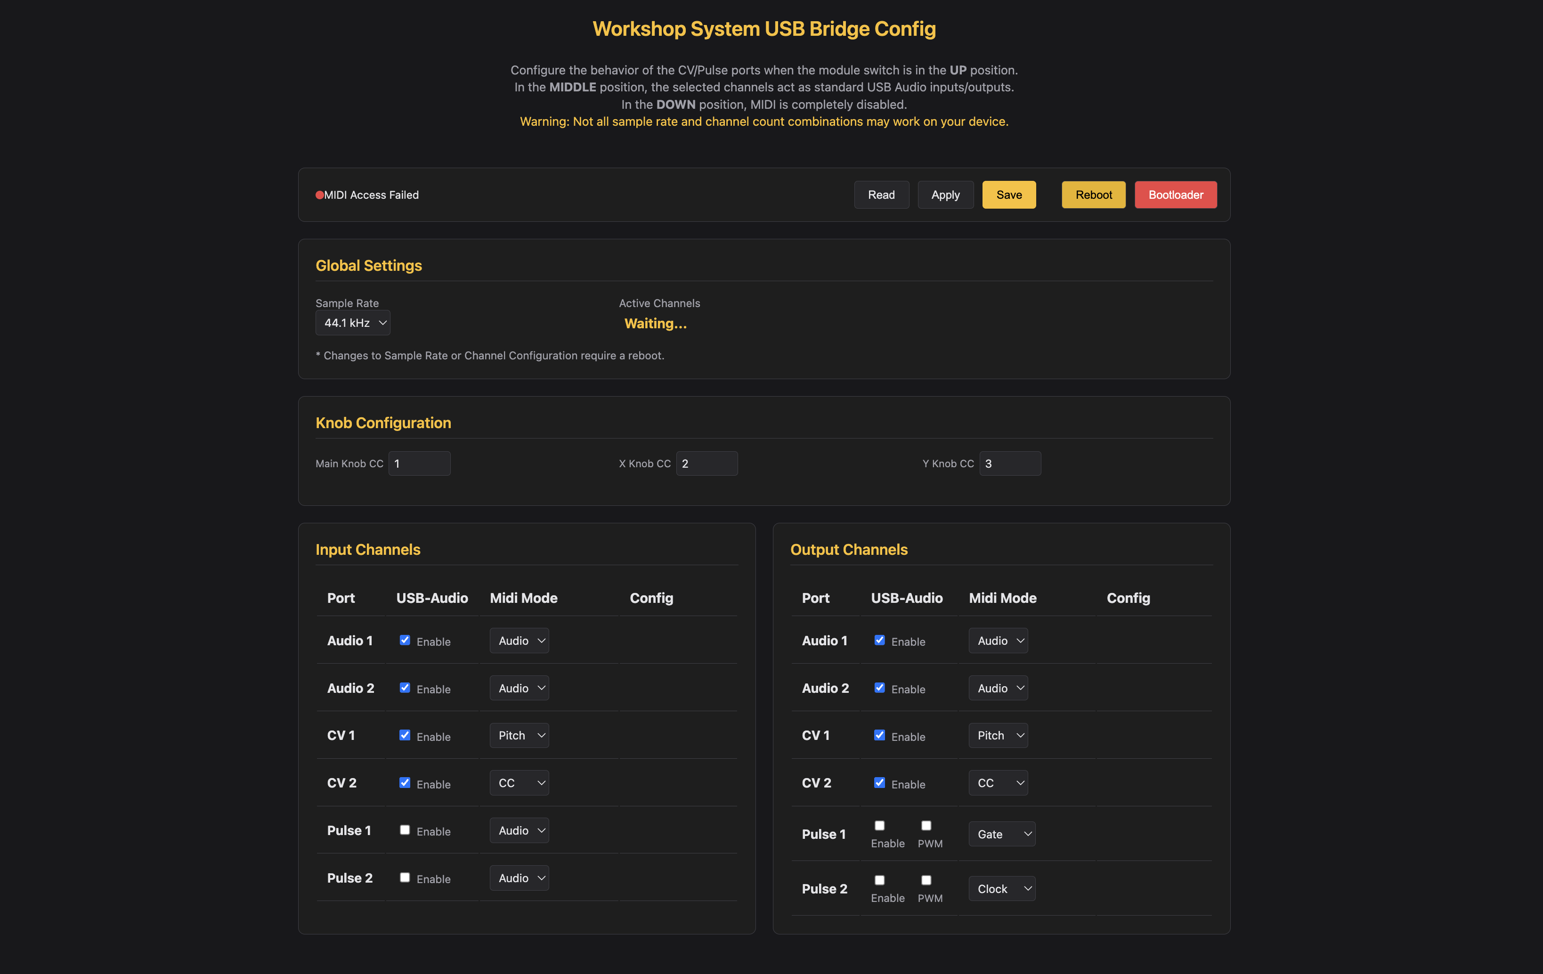Screen dimensions: 1543x974
Task: Click the 'MIDI Access Failed' status text
Action: click(x=372, y=195)
